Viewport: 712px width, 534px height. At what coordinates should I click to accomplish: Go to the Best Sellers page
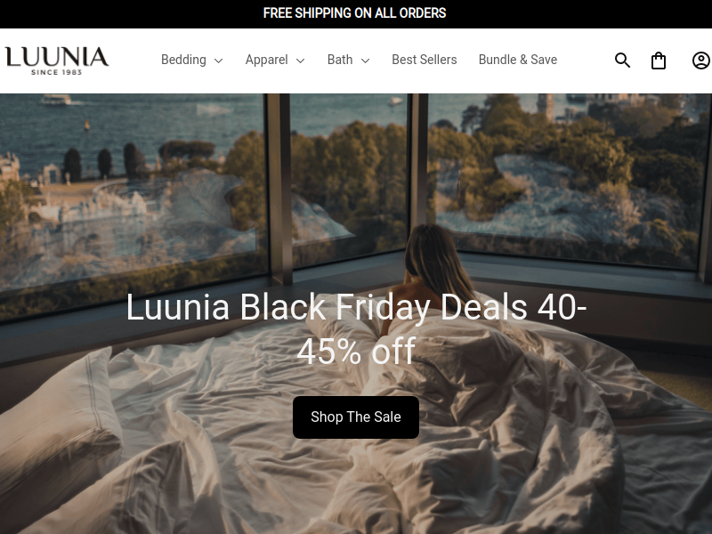[425, 60]
